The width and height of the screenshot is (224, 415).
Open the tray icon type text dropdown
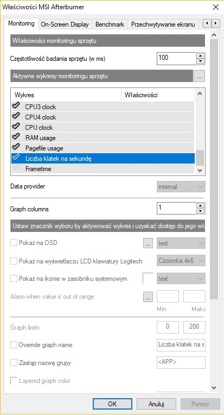181,279
